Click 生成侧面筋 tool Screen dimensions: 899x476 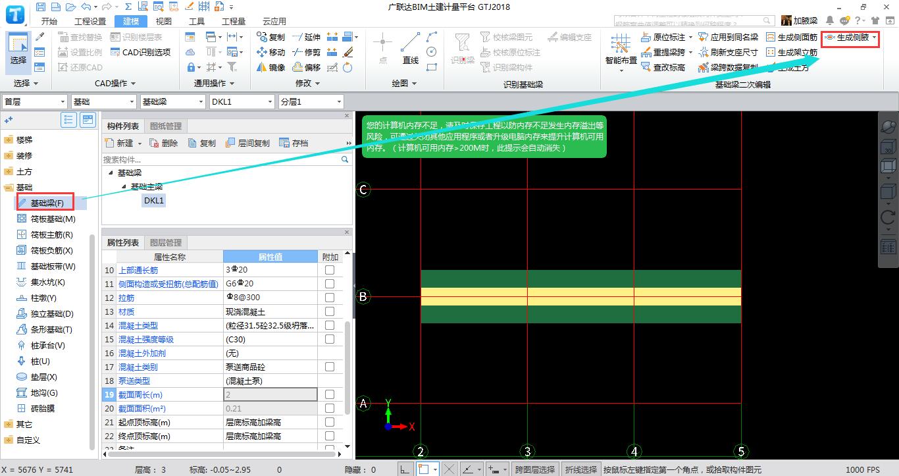click(x=792, y=37)
